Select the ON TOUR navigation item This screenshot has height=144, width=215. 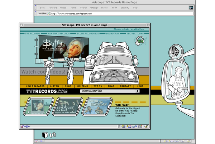pyautogui.click(x=82, y=86)
